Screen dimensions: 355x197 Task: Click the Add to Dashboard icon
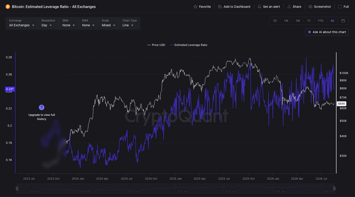(x=220, y=7)
